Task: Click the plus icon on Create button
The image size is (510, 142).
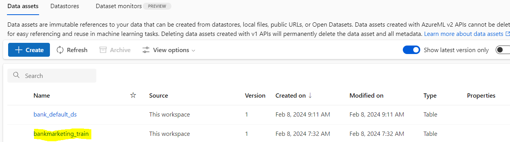Action: coord(18,50)
